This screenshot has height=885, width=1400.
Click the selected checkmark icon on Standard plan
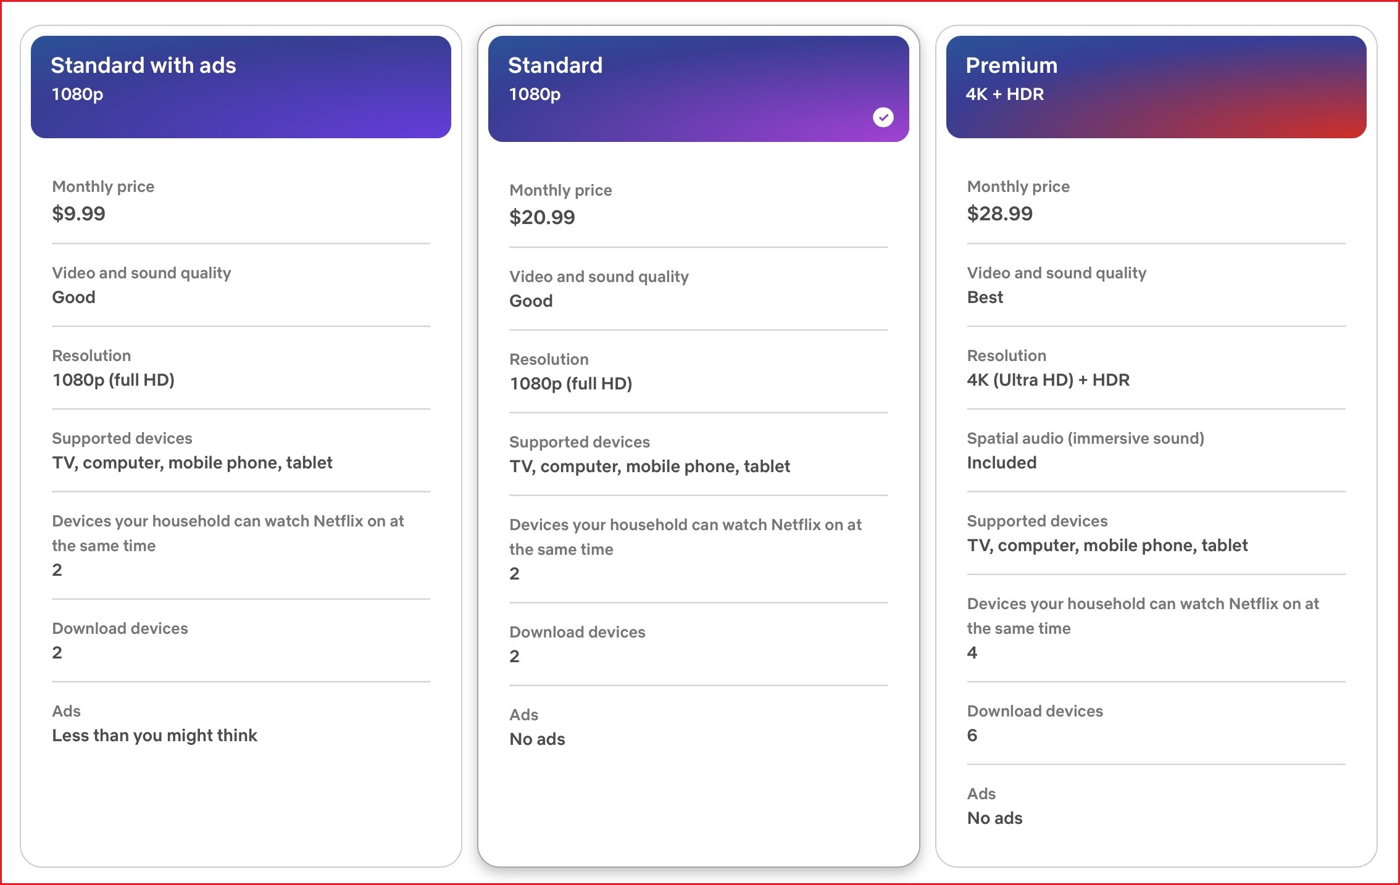point(883,117)
